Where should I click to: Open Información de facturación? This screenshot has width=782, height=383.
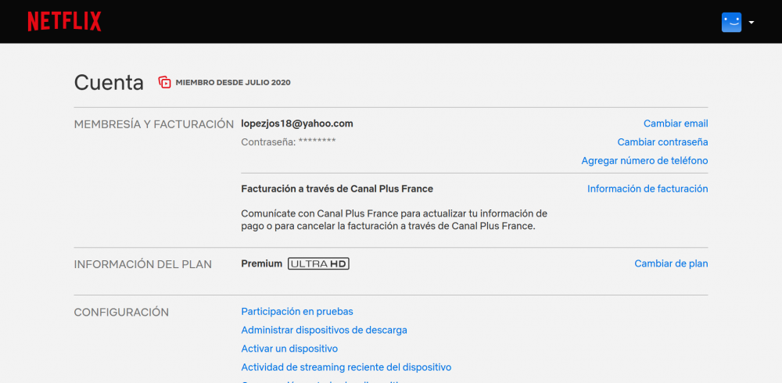(x=647, y=189)
